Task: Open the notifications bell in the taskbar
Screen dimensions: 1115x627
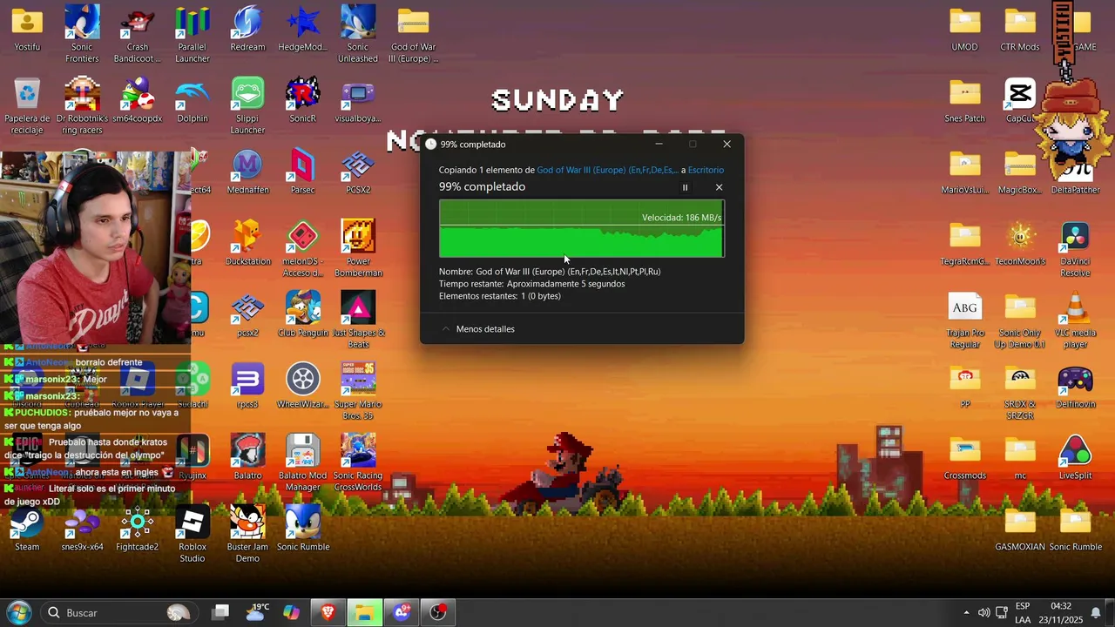Action: (1096, 612)
